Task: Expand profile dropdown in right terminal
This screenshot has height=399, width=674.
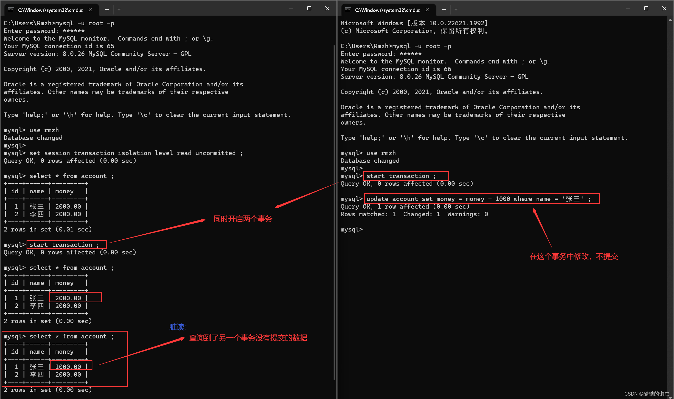Action: [x=456, y=10]
